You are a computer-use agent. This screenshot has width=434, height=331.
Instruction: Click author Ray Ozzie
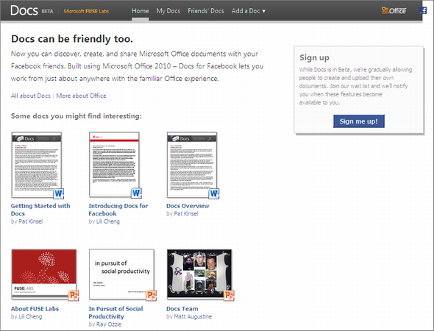tap(109, 324)
